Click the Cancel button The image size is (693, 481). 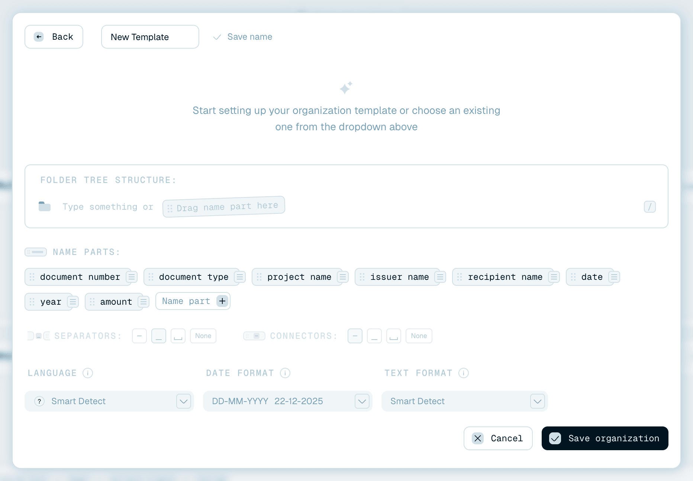coord(498,438)
